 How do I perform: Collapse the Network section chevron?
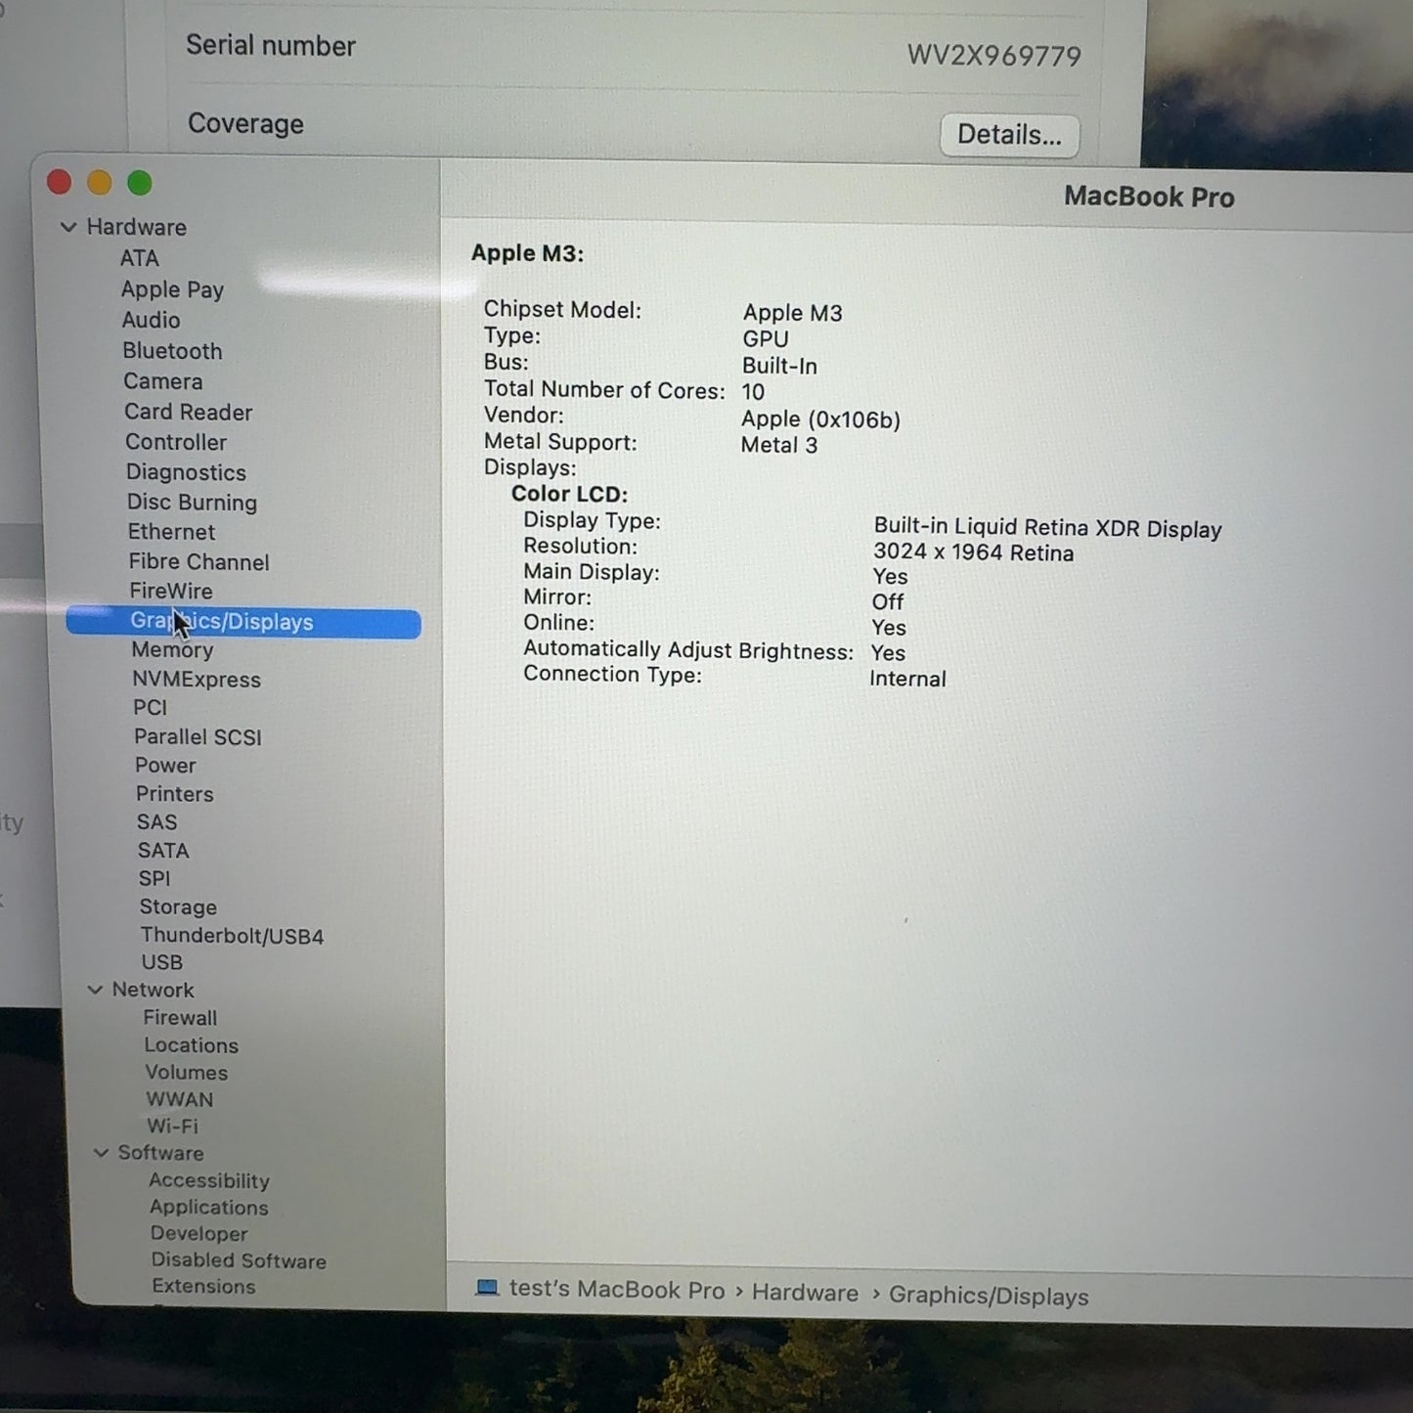pyautogui.click(x=96, y=990)
